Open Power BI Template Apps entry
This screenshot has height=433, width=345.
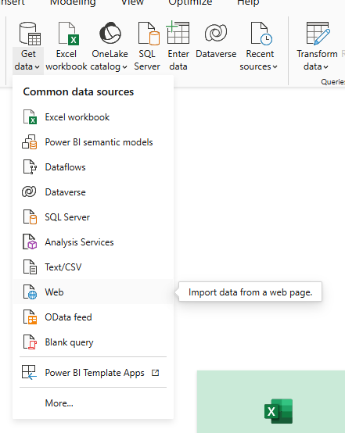[93, 373]
